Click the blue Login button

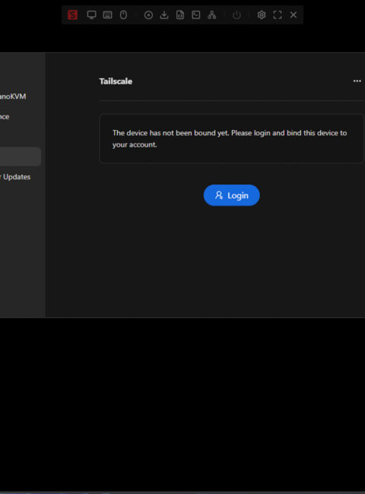232,195
